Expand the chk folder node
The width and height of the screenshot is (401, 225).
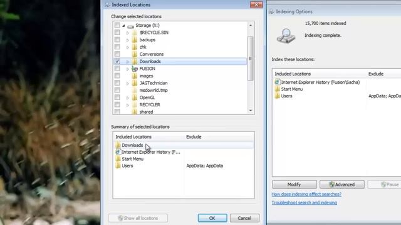pyautogui.click(x=127, y=47)
